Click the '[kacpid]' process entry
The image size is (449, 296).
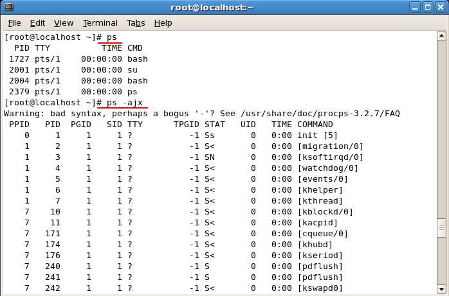(318, 223)
